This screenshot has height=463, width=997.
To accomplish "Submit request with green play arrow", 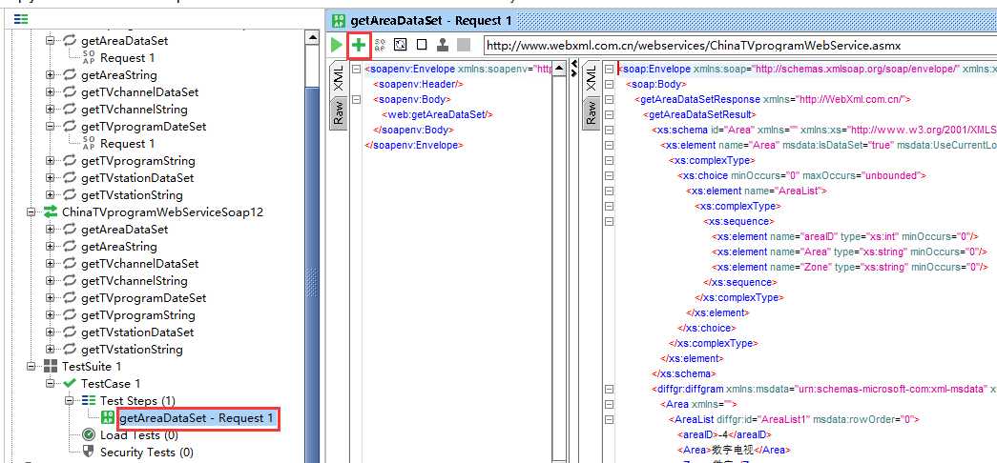I will [x=337, y=45].
